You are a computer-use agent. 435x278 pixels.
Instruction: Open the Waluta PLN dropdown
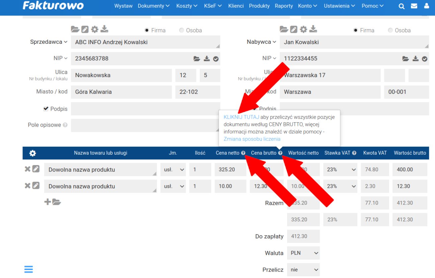303,253
